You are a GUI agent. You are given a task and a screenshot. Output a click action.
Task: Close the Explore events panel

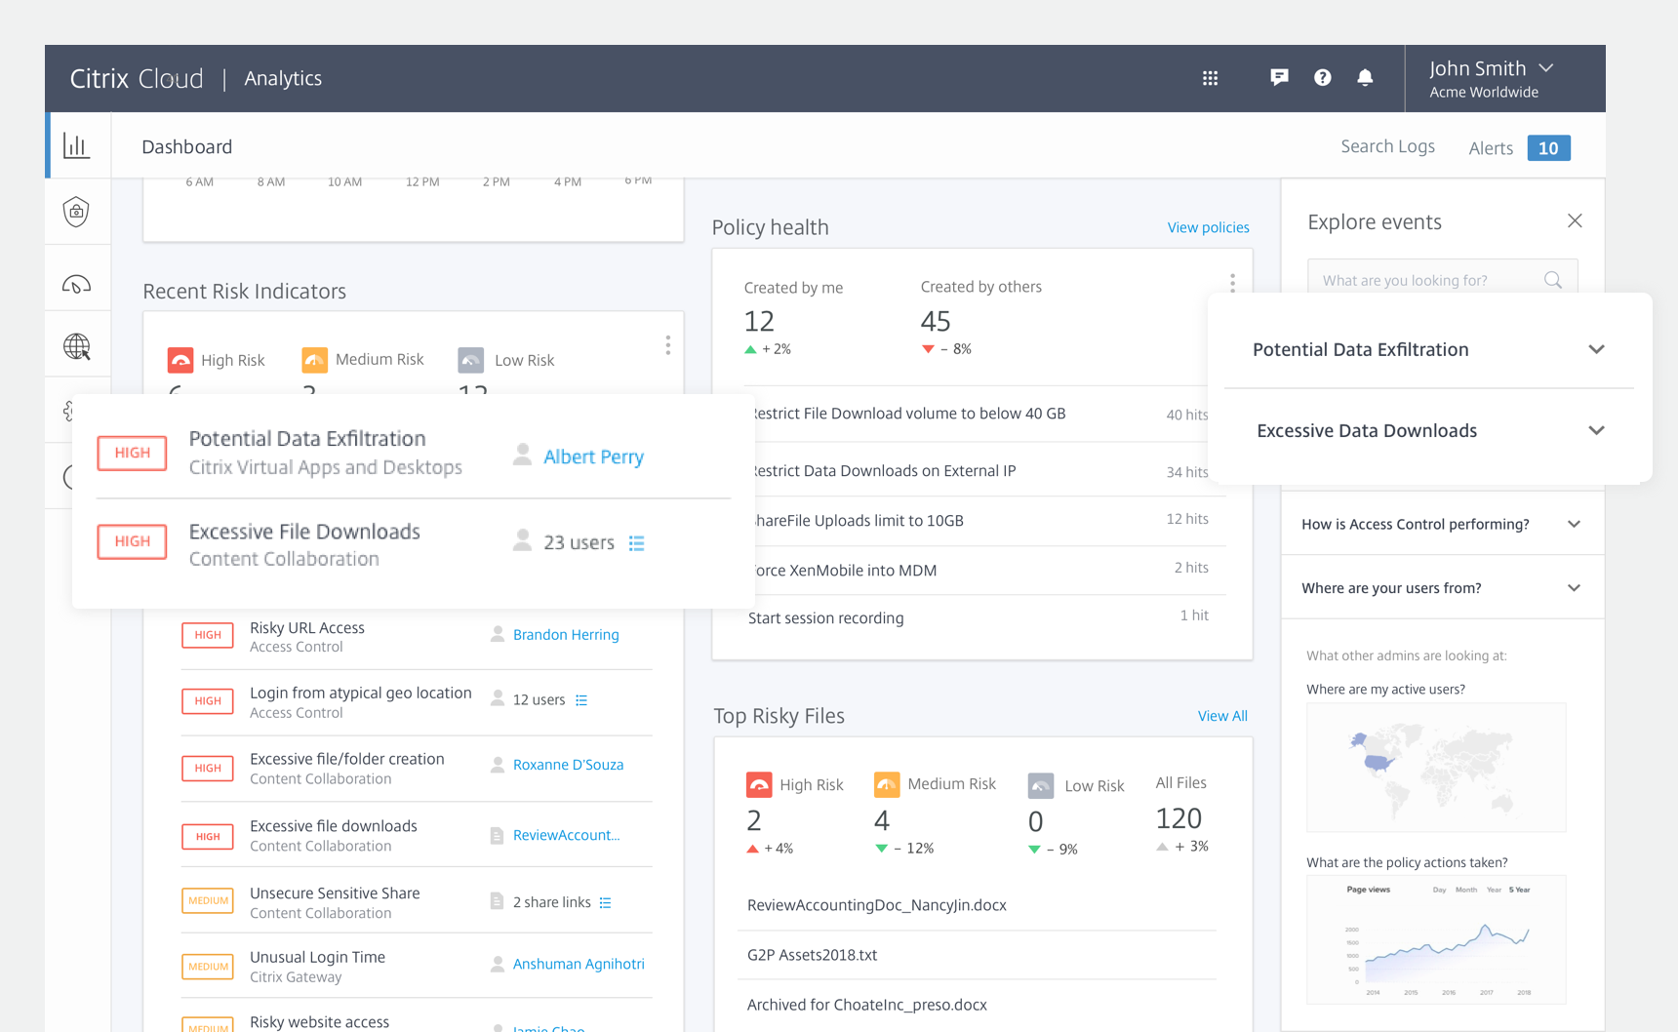pyautogui.click(x=1575, y=220)
